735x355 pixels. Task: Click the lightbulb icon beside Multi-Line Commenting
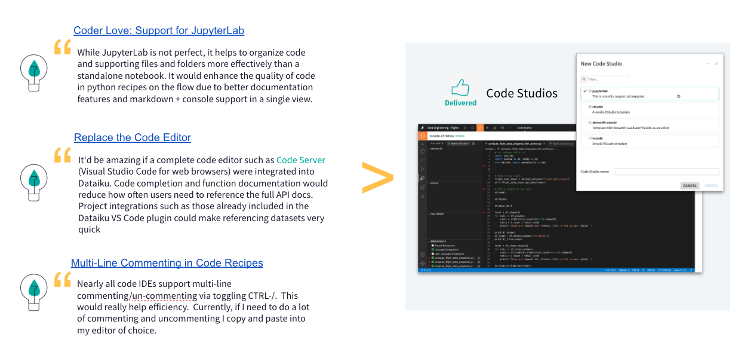[x=34, y=291]
